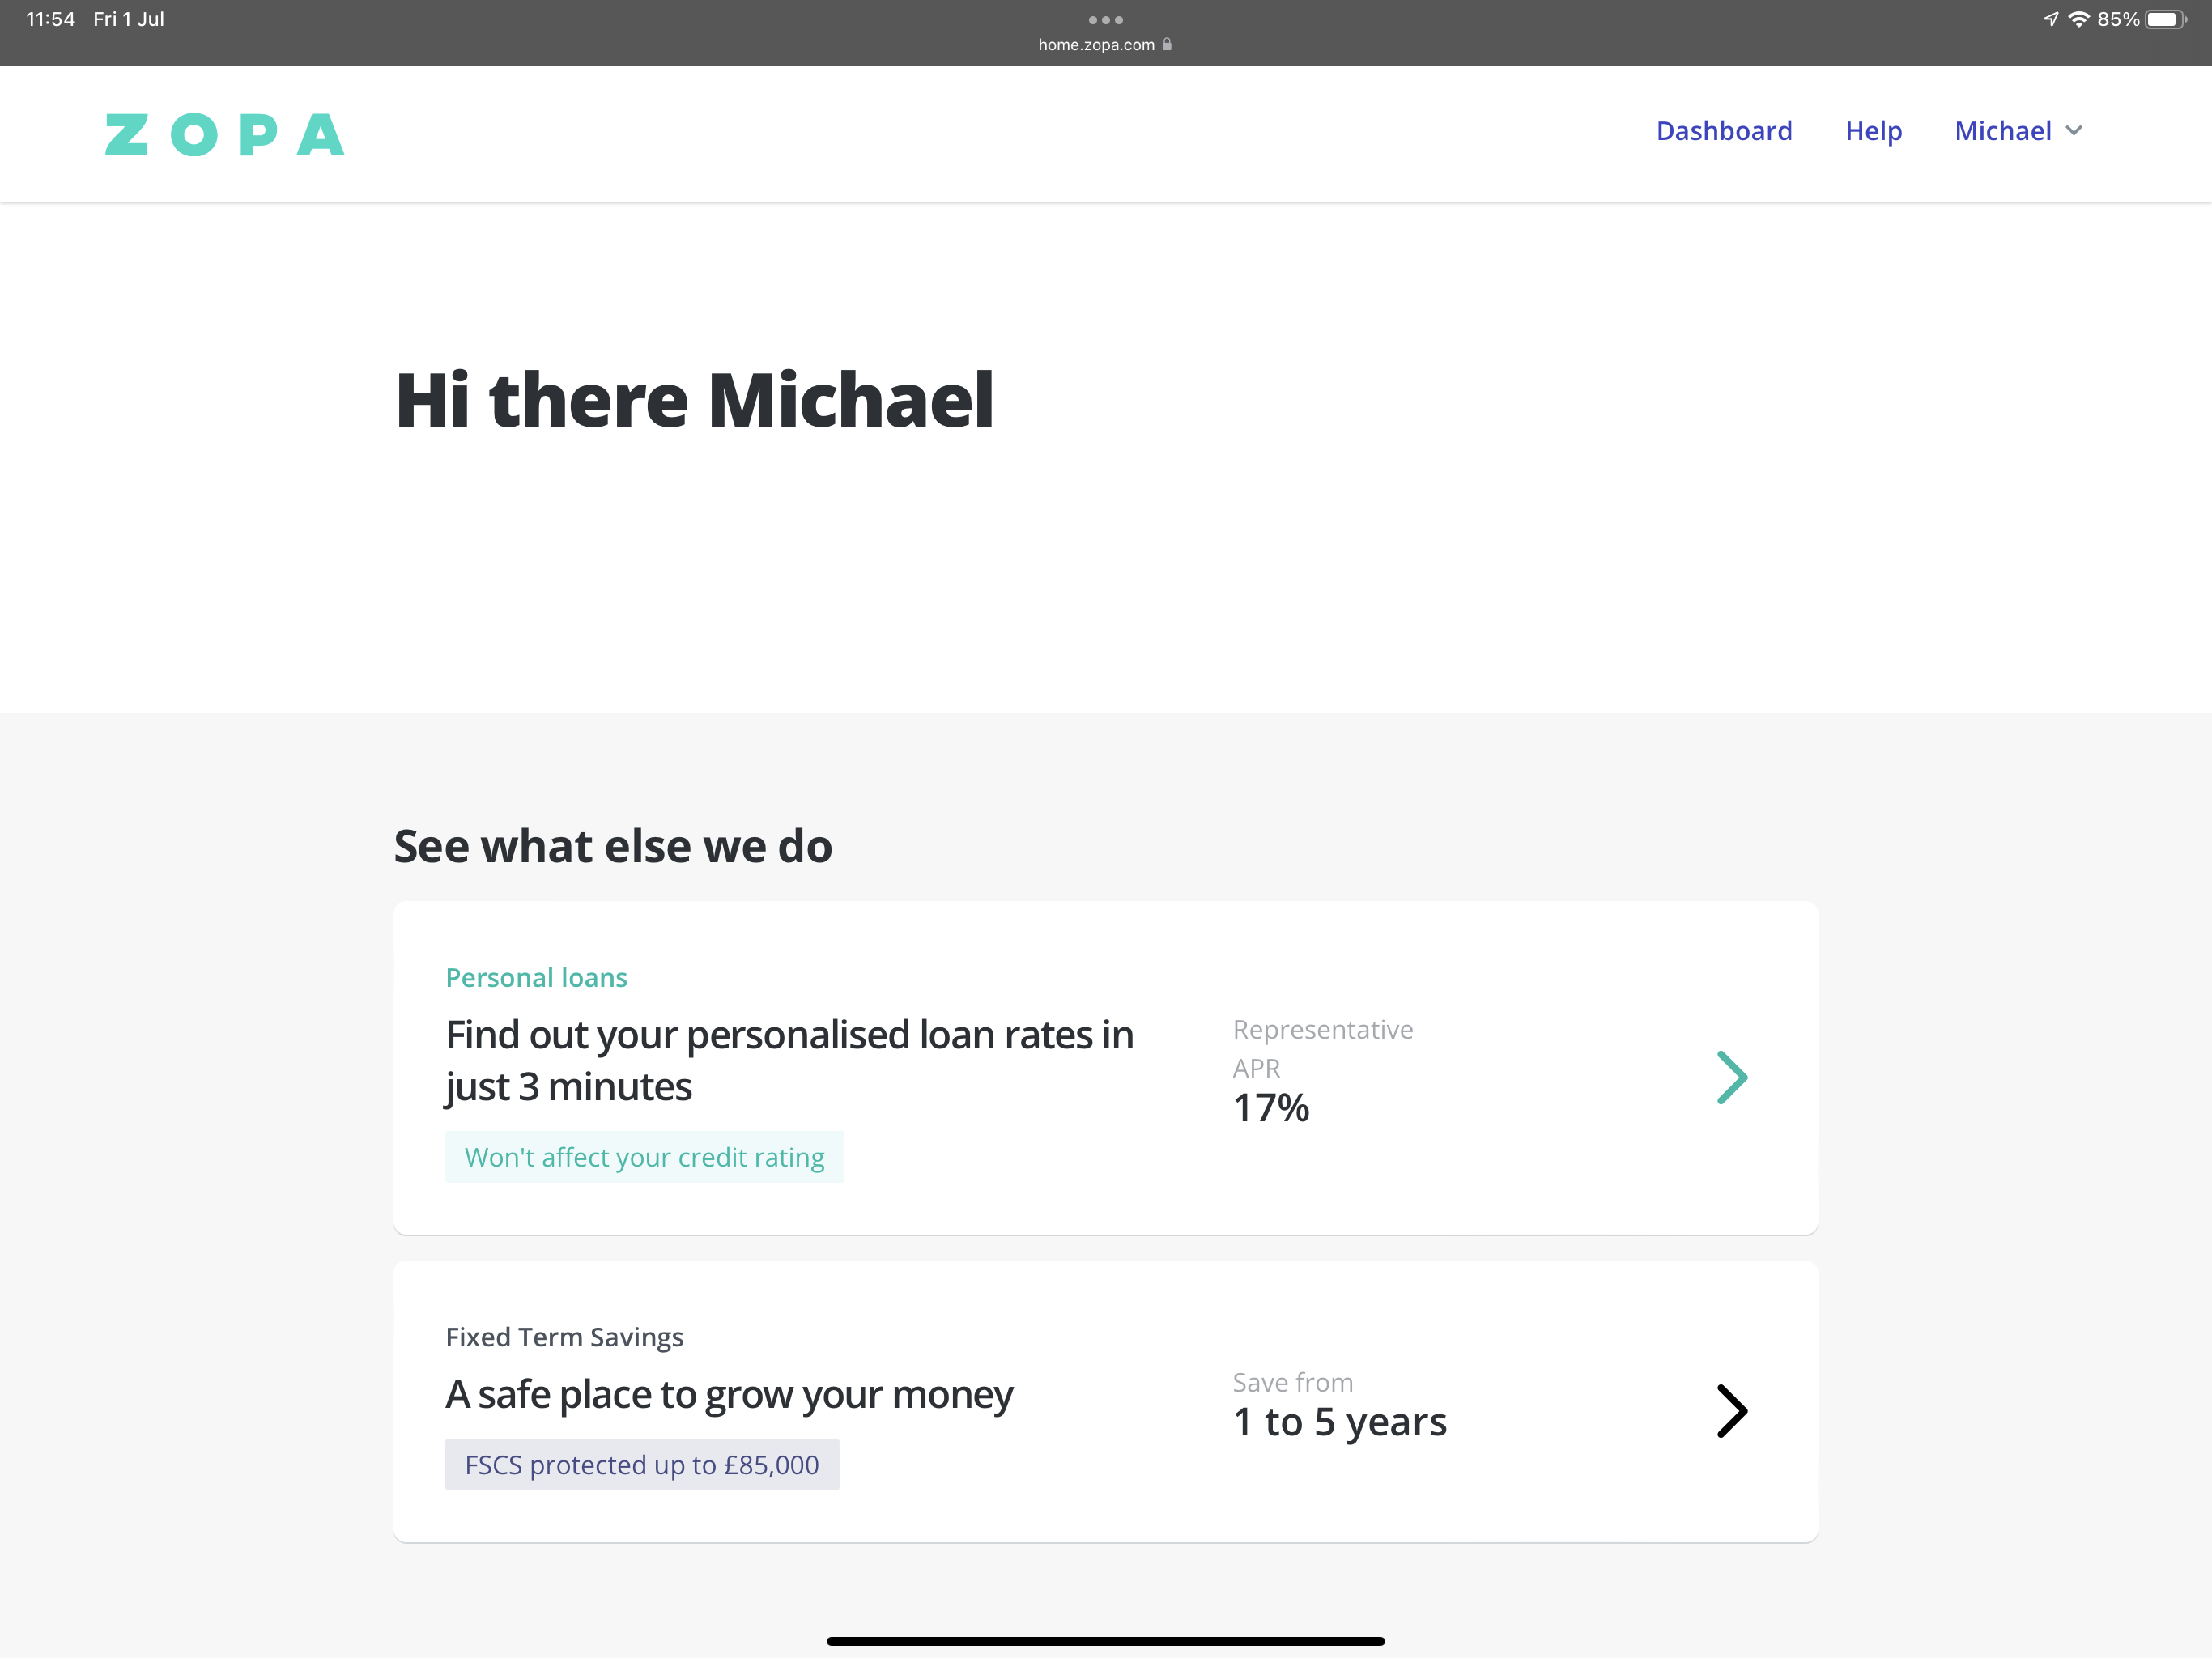The image size is (2212, 1658).
Task: Click the Personal loans heading link
Action: pos(536,978)
